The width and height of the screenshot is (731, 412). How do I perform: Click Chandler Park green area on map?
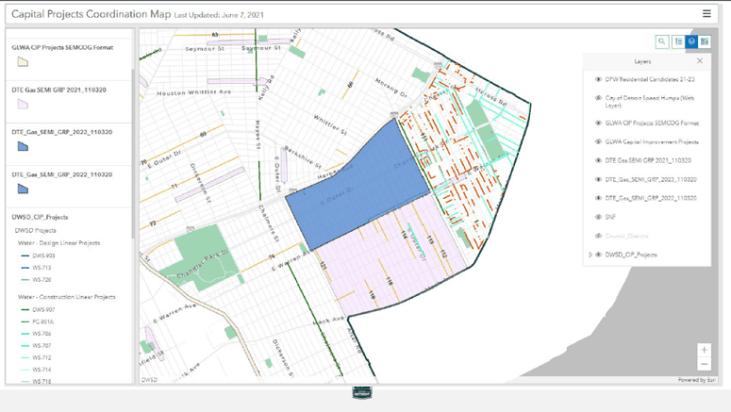[201, 256]
